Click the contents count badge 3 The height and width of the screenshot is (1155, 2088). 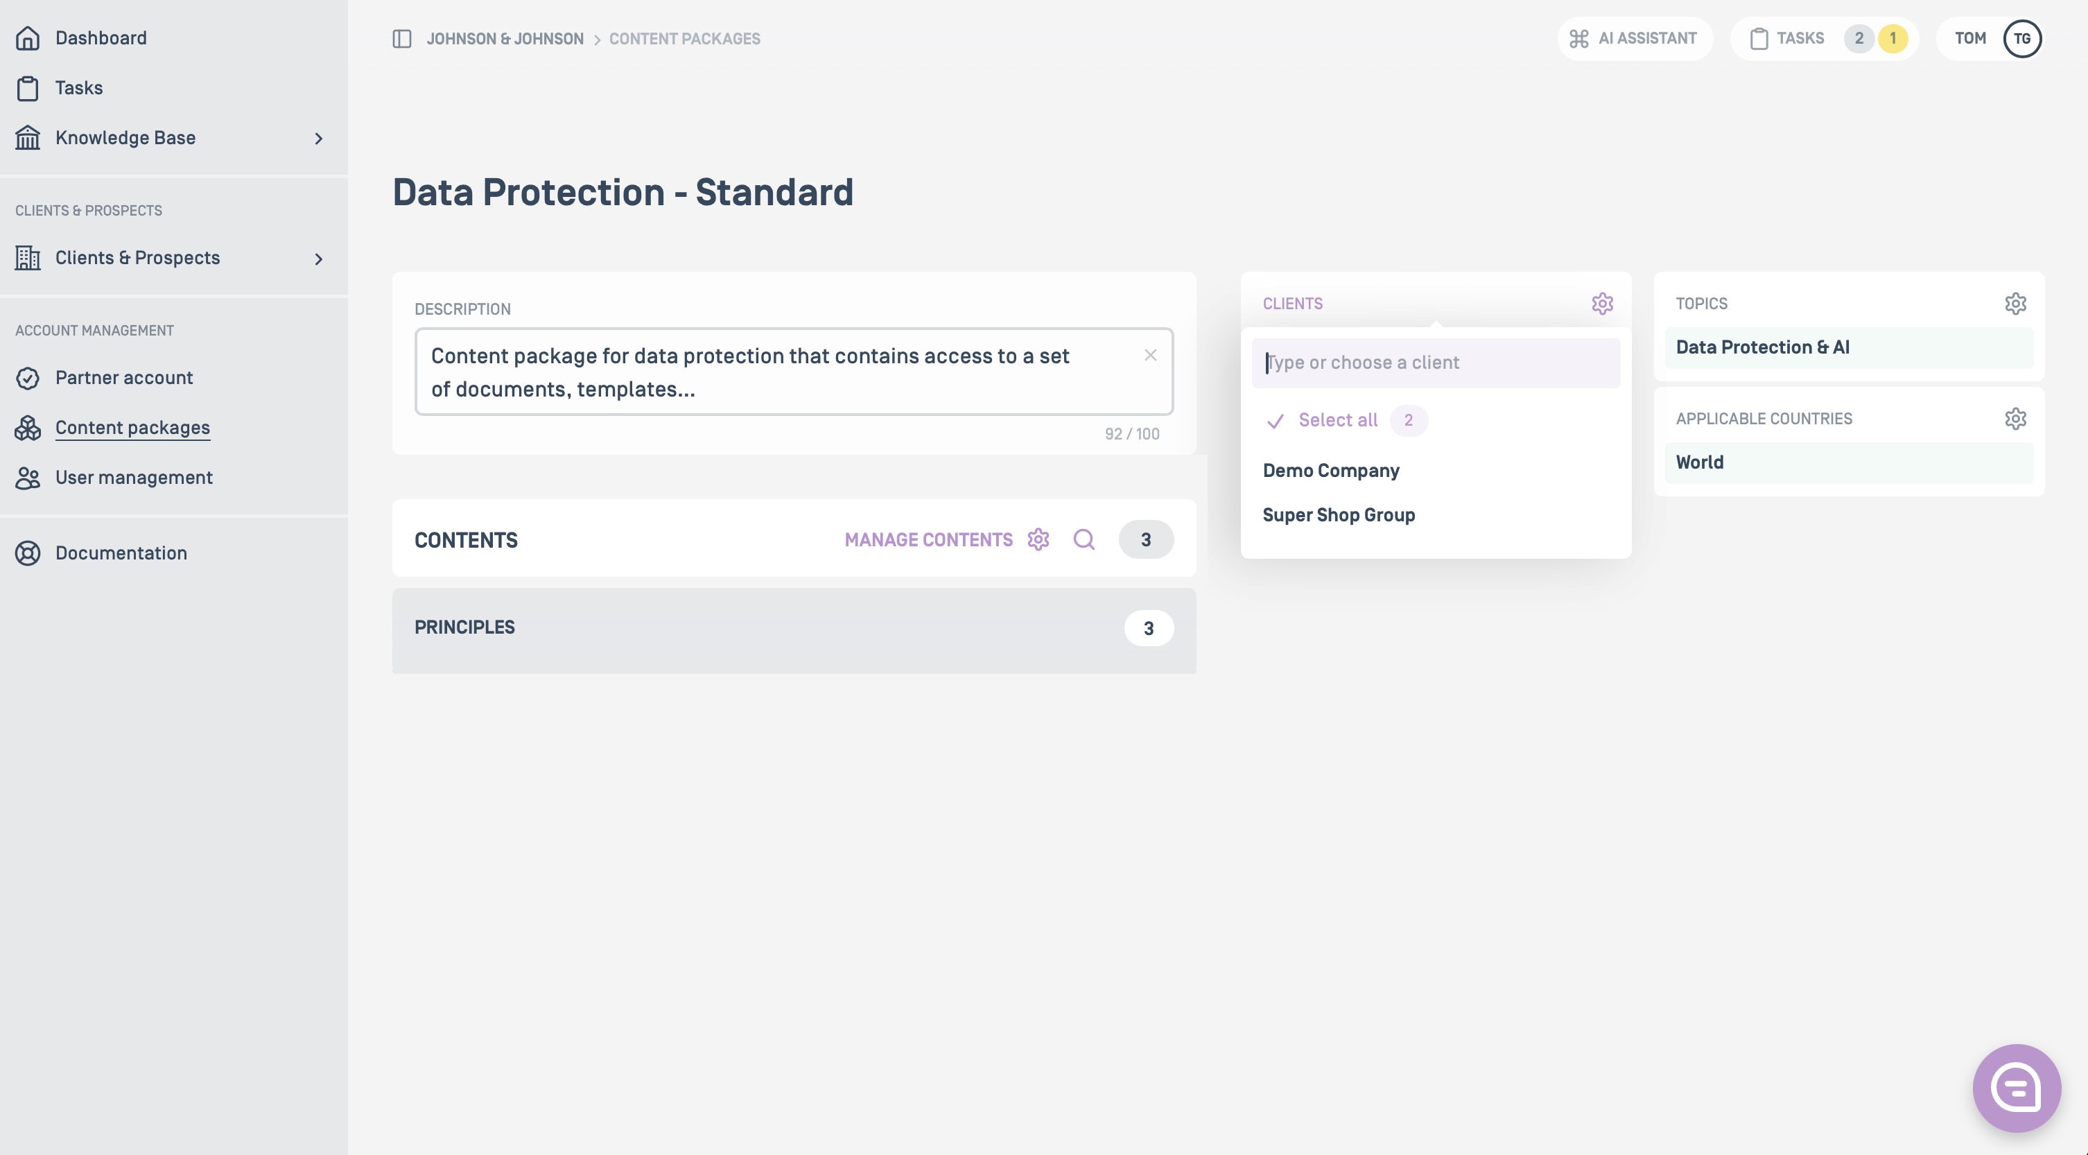[1145, 540]
